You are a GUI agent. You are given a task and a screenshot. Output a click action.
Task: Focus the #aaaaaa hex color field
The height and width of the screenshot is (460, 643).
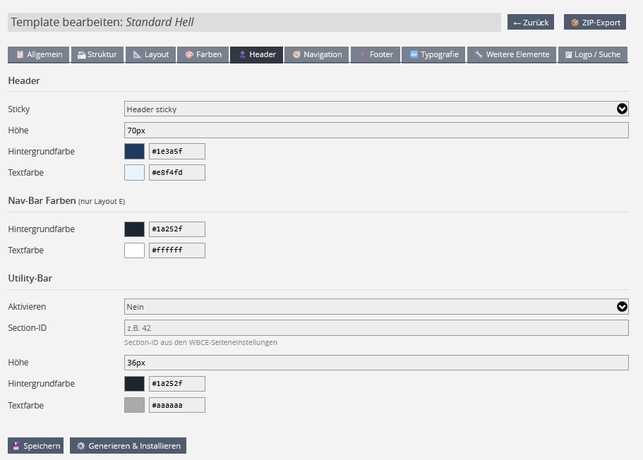tap(177, 405)
